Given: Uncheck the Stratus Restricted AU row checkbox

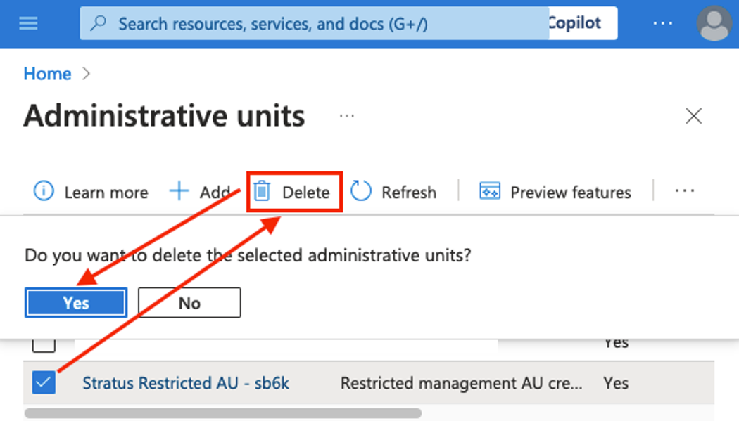Looking at the screenshot, I should point(44,383).
